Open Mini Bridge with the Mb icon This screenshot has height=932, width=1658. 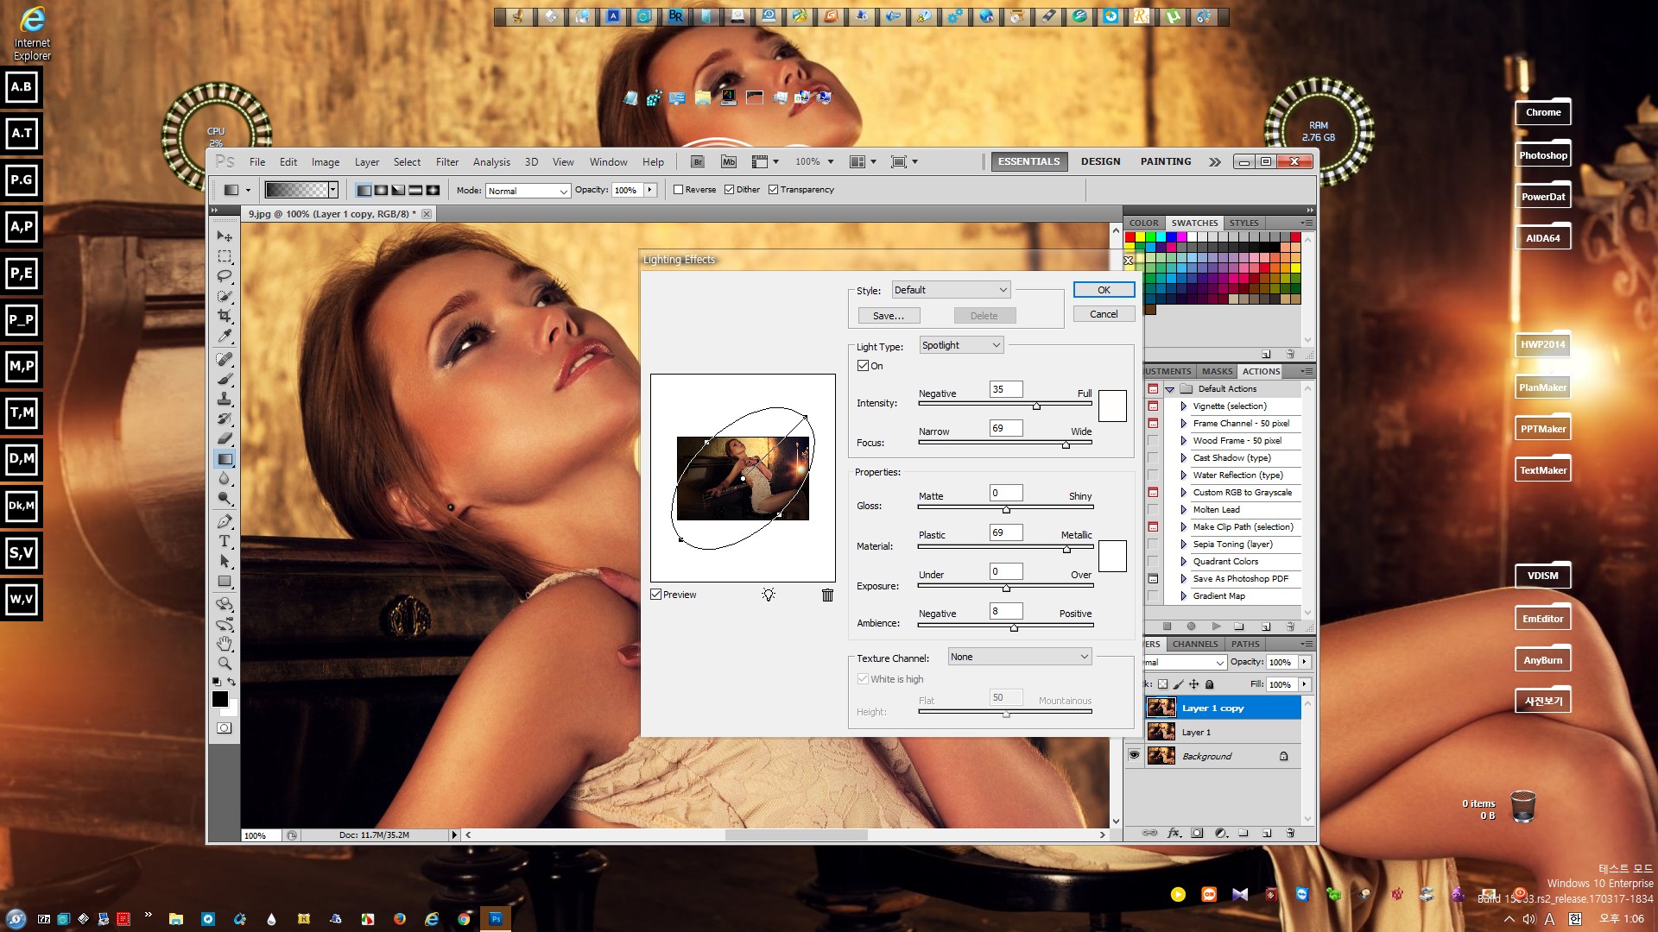729,161
